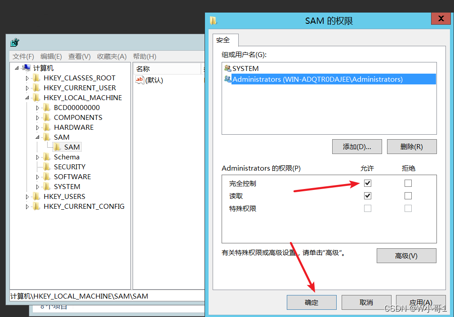Click the HKEY_USERS folder icon
The width and height of the screenshot is (454, 317).
pos(36,196)
